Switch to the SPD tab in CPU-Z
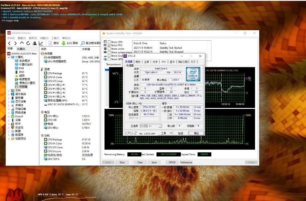Image resolution: width=306 pixels, height=201 pixels. (x=163, y=62)
